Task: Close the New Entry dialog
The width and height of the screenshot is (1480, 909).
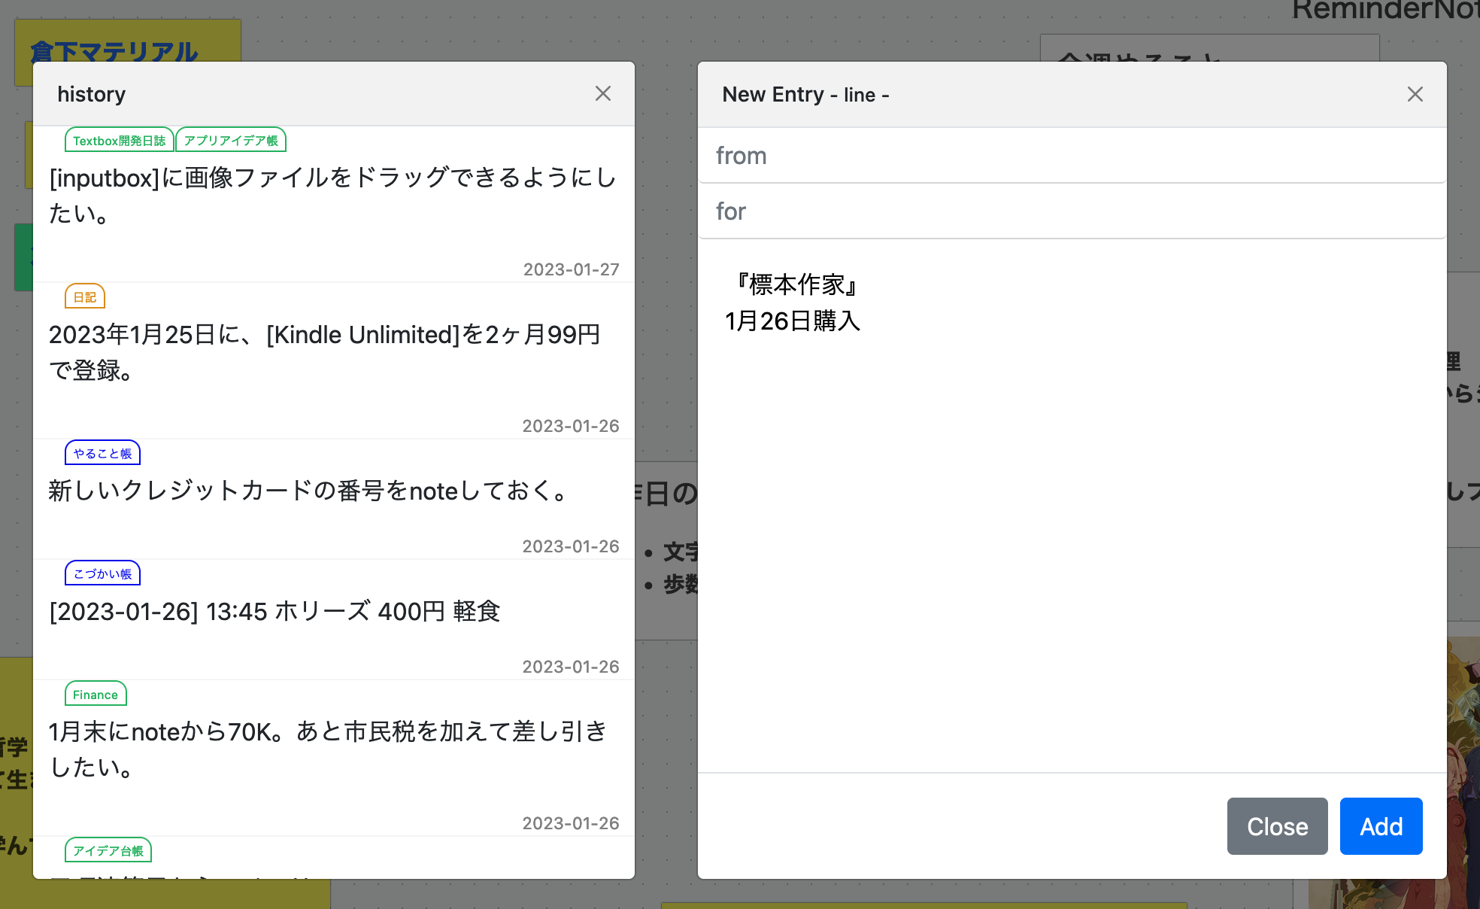Action: (1416, 94)
